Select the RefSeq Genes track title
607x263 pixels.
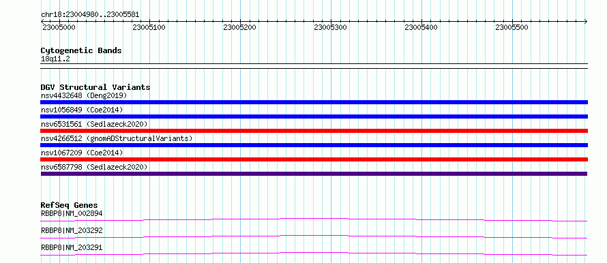tap(70, 205)
